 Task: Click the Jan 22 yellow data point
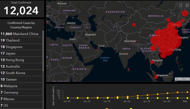click(x=88, y=98)
